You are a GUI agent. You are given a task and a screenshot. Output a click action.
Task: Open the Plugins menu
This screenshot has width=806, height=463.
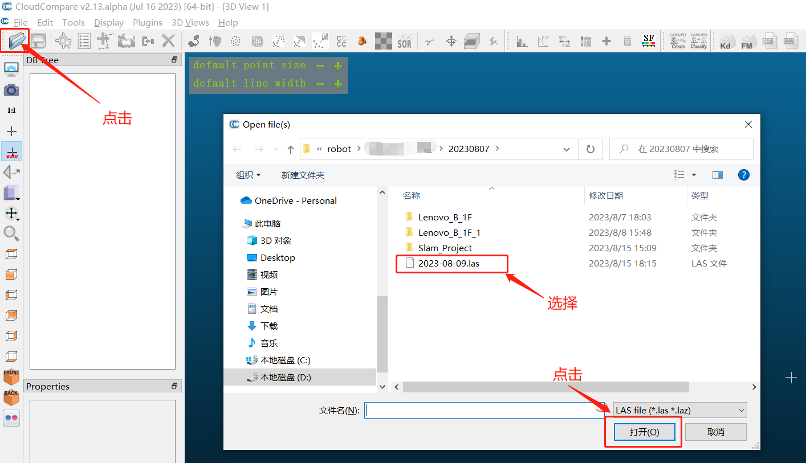[148, 22]
